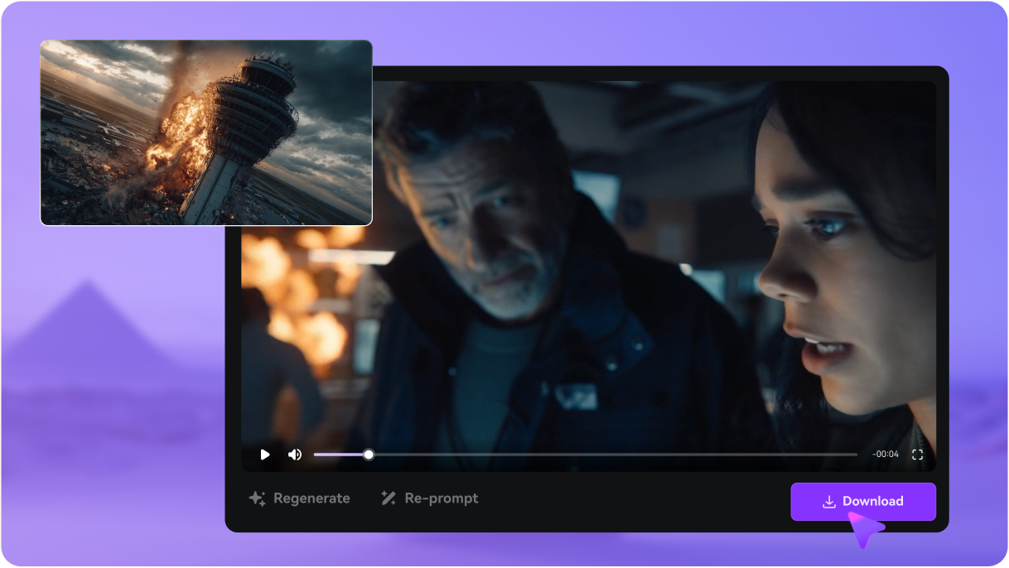Mute the video with the speaker icon
Screen dimensions: 1009x568
coord(294,455)
